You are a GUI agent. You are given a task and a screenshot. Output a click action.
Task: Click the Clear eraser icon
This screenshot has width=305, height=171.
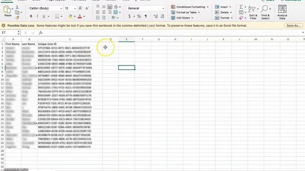pyautogui.click(x=241, y=18)
